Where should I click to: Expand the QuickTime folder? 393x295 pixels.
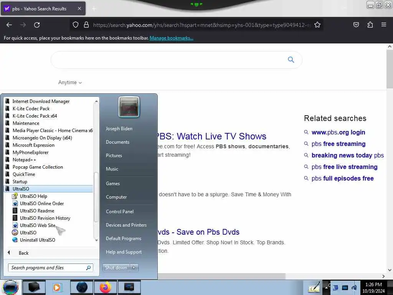click(49, 174)
